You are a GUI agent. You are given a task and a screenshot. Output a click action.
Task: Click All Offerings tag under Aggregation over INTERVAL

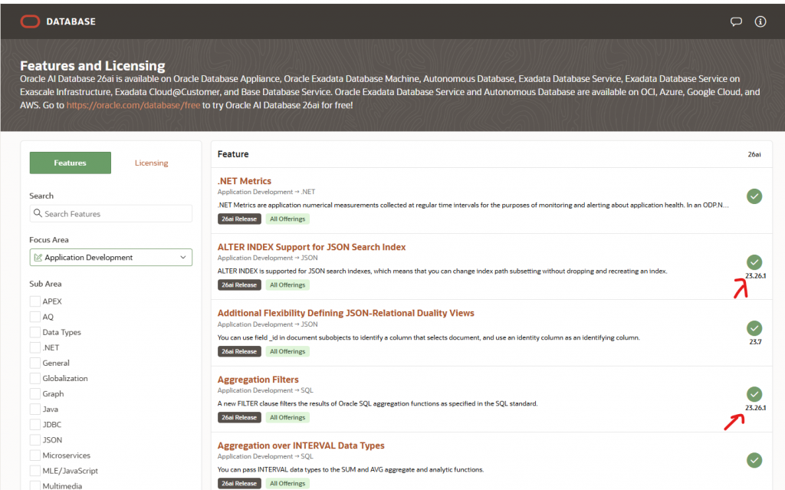(x=287, y=484)
